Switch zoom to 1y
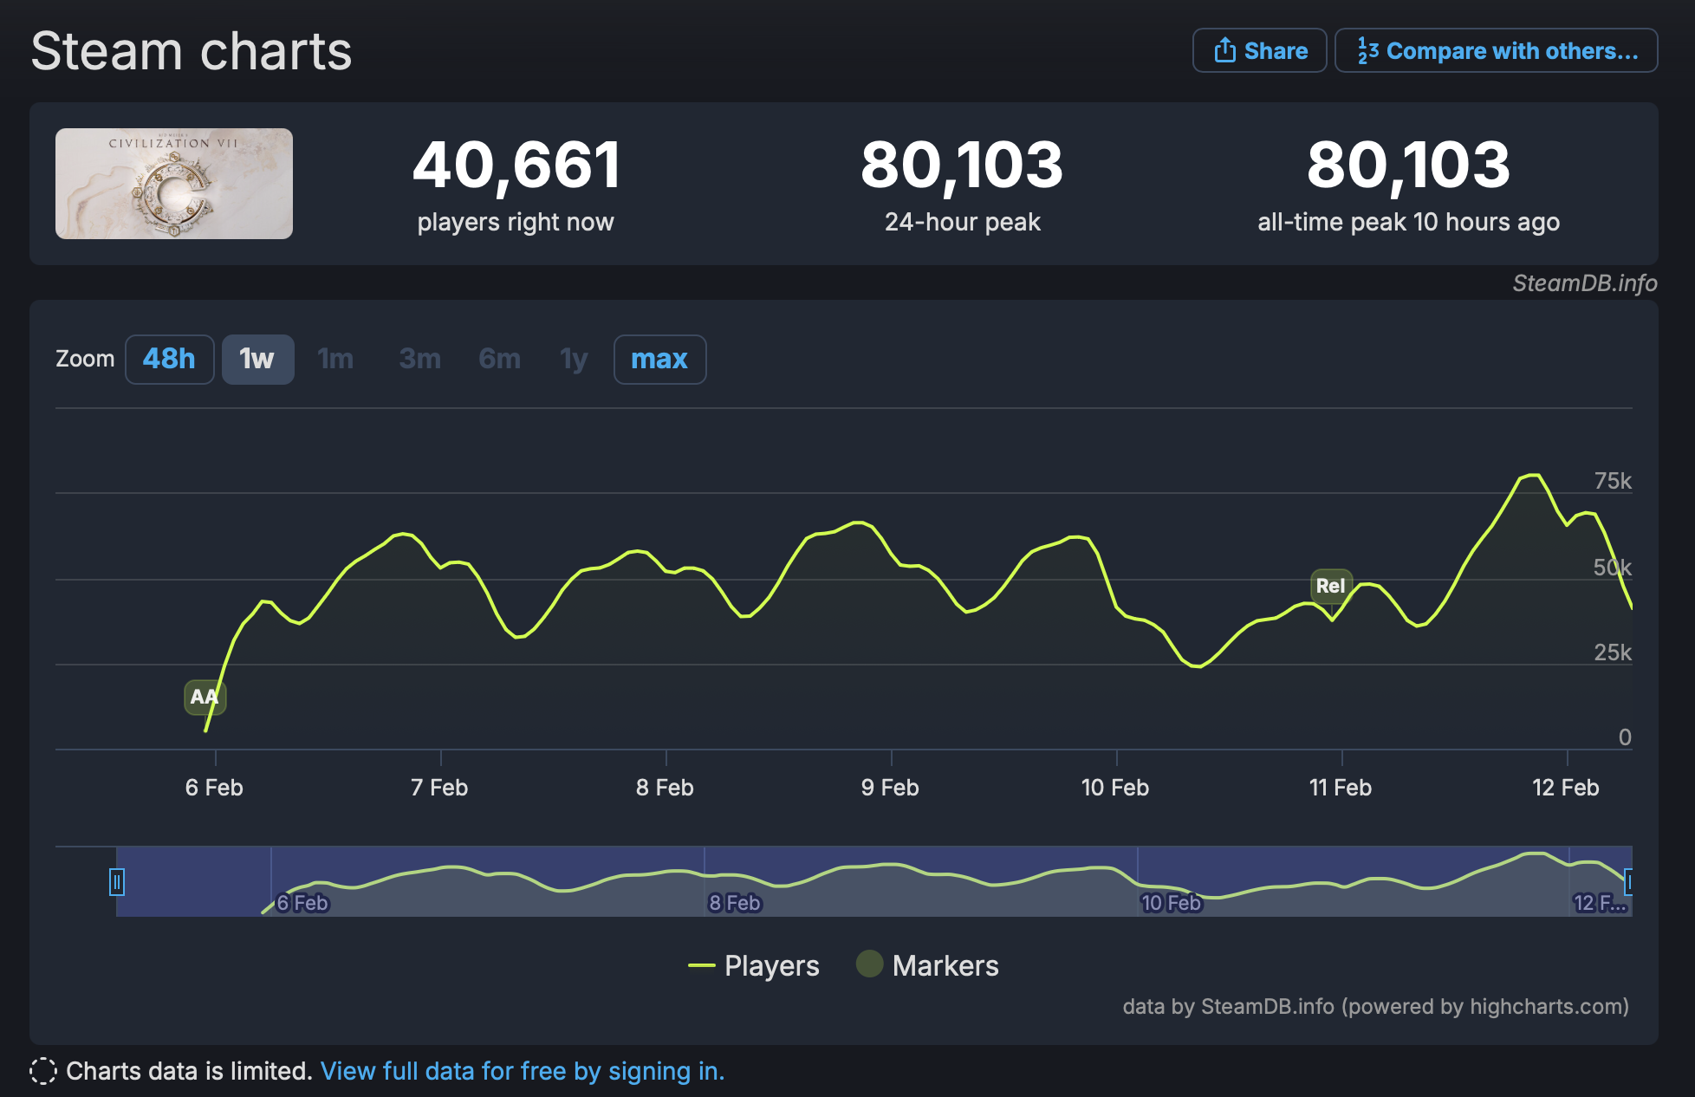 [574, 359]
